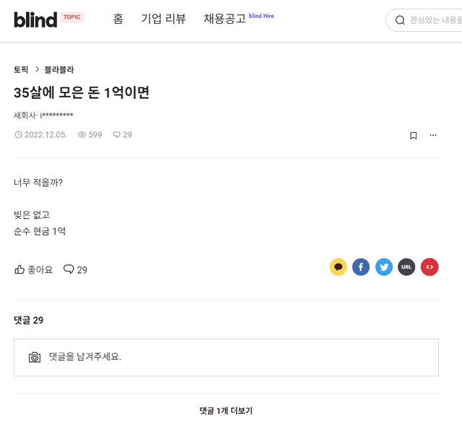Copy post URL with the URL icon
The width and height of the screenshot is (462, 427).
[x=406, y=267]
